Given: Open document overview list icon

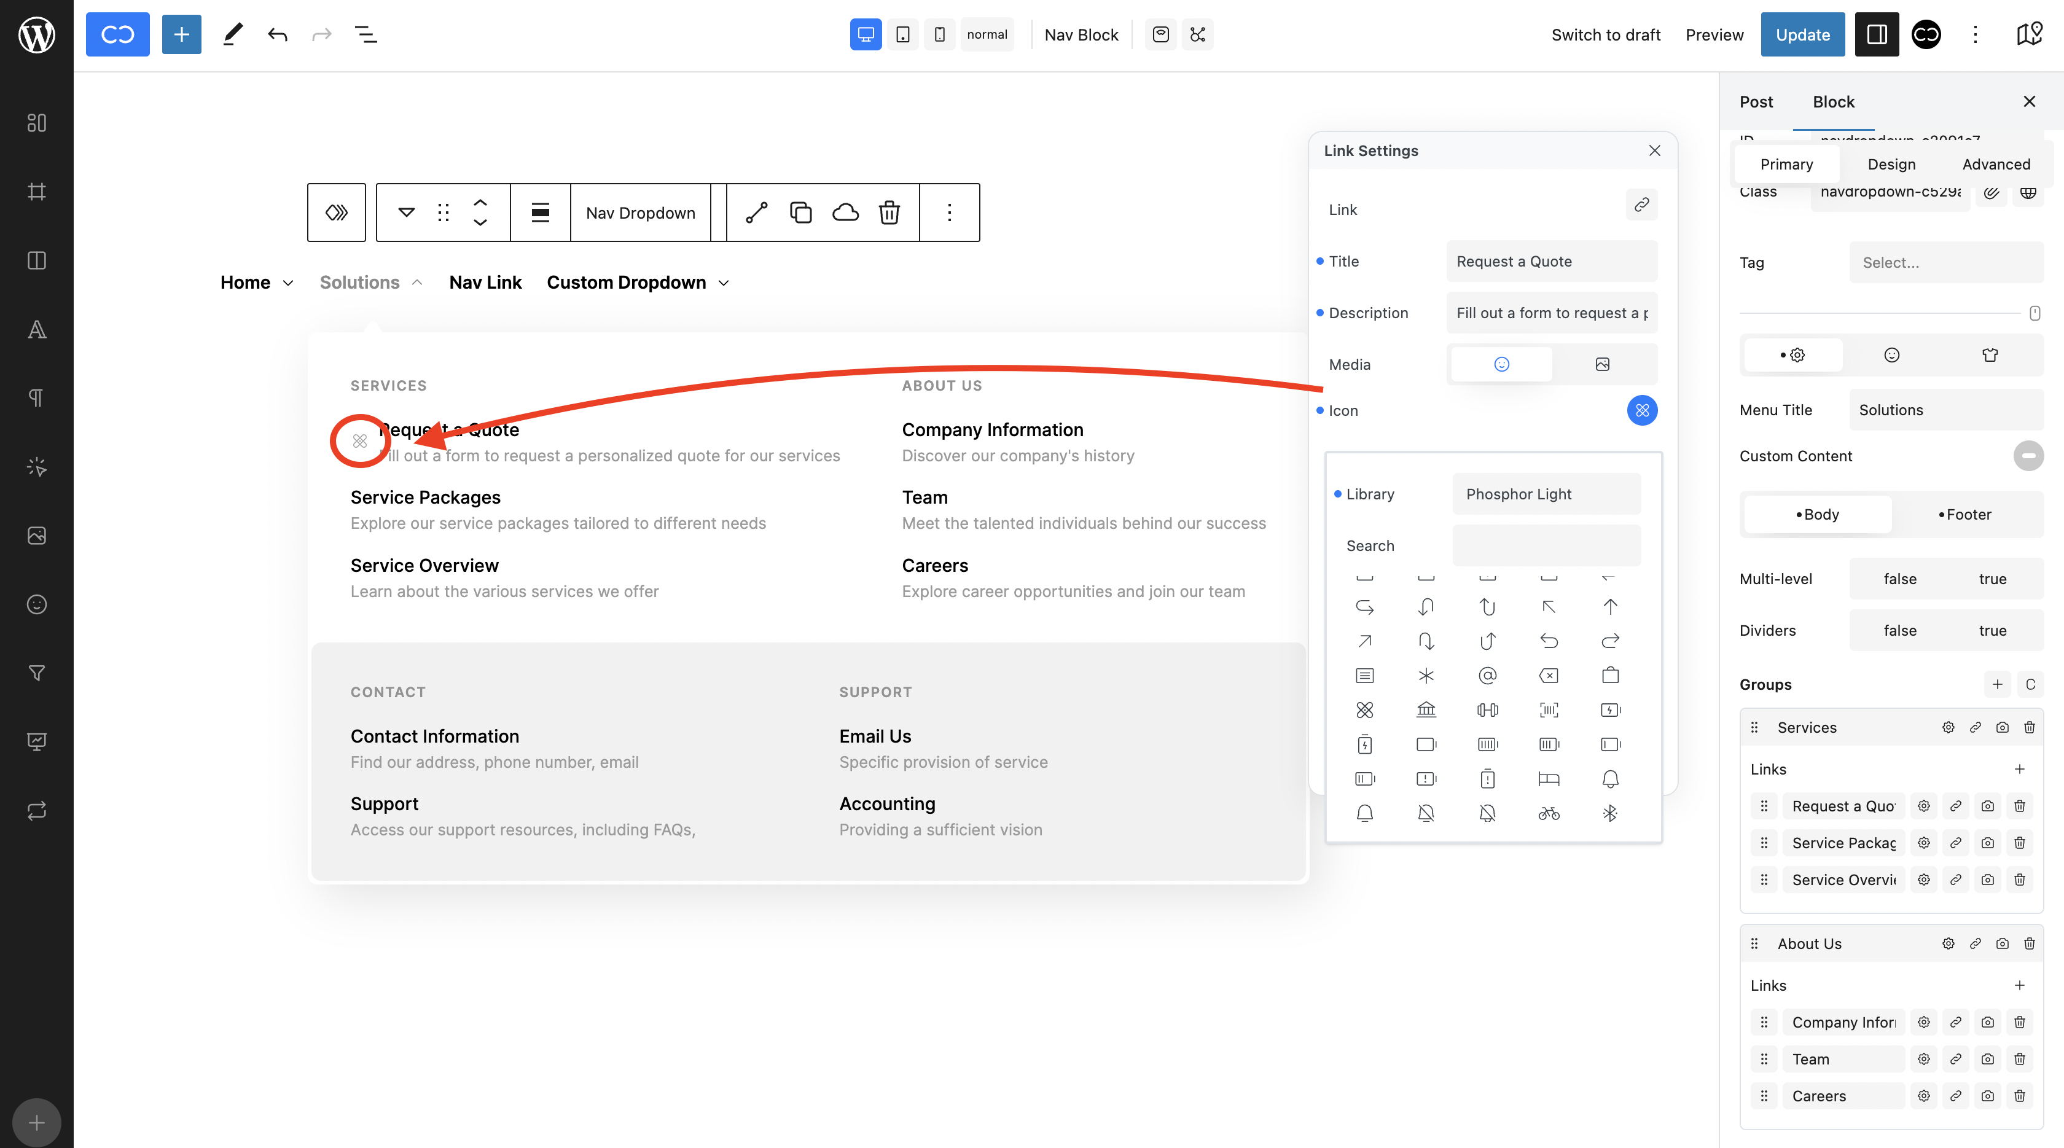Looking at the screenshot, I should [365, 34].
